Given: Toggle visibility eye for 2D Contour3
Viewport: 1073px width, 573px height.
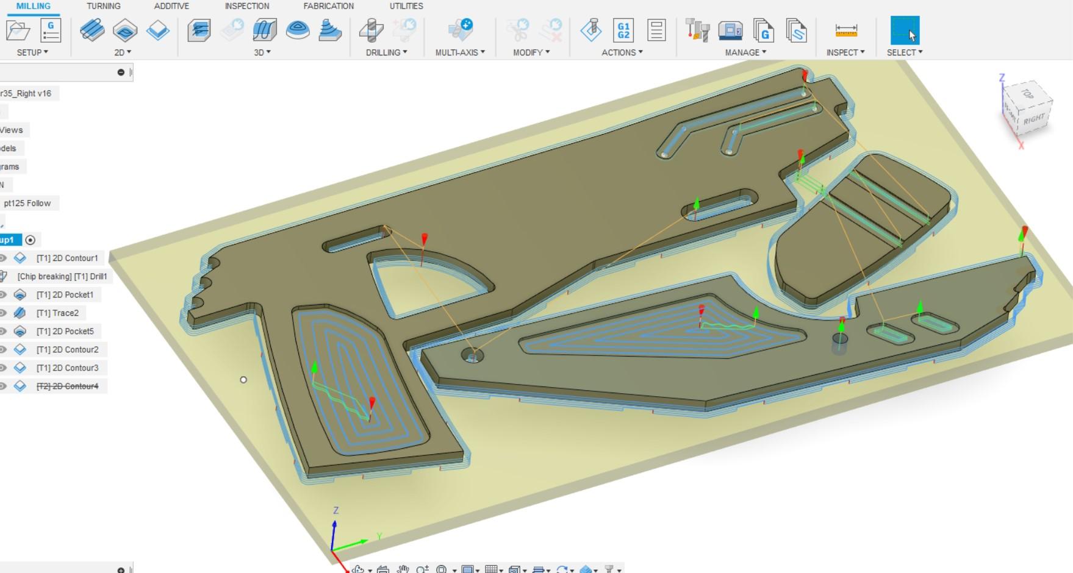Looking at the screenshot, I should [3, 368].
